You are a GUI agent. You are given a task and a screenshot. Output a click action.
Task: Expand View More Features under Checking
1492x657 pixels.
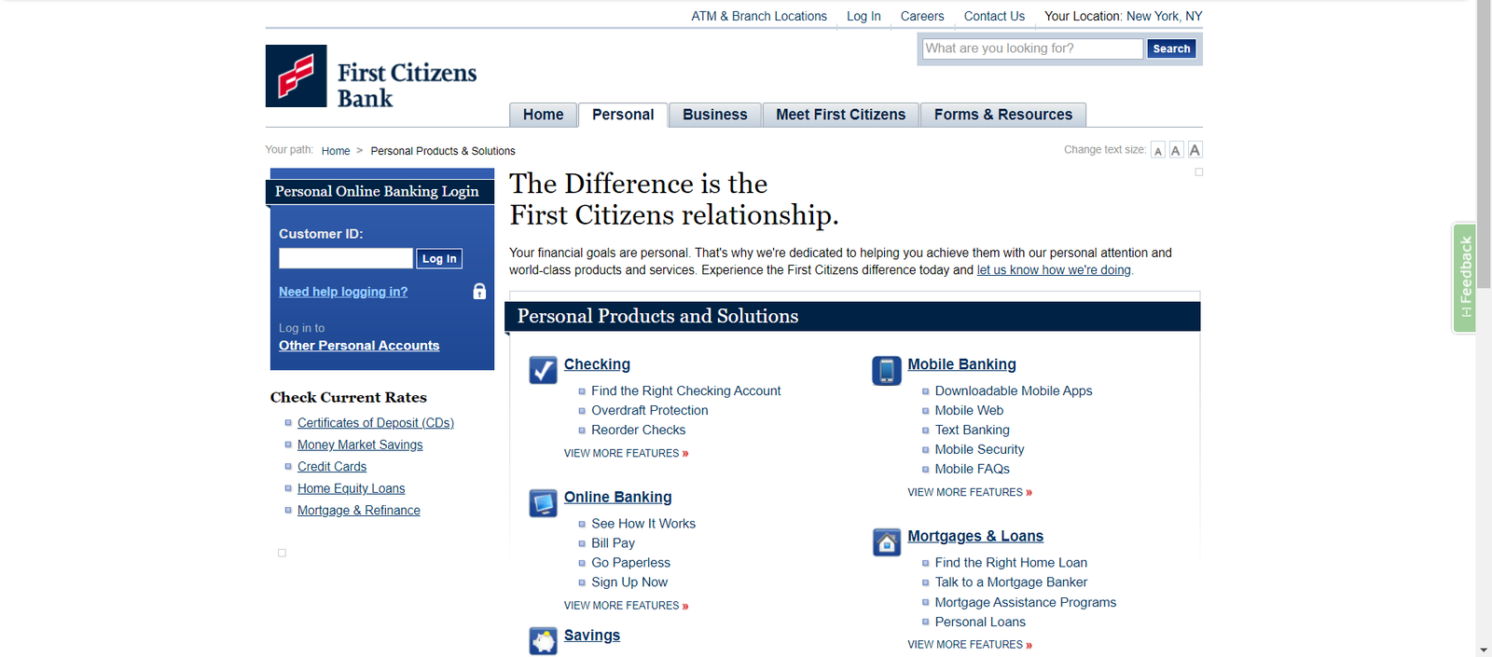point(626,454)
